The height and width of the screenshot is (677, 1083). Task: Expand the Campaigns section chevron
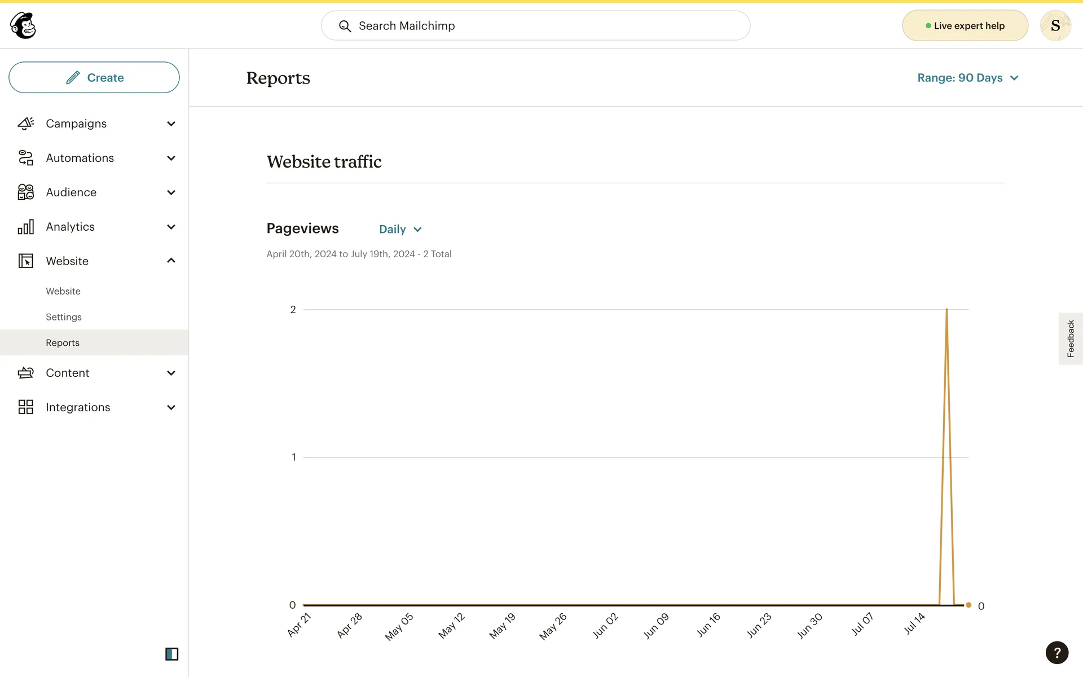point(171,124)
